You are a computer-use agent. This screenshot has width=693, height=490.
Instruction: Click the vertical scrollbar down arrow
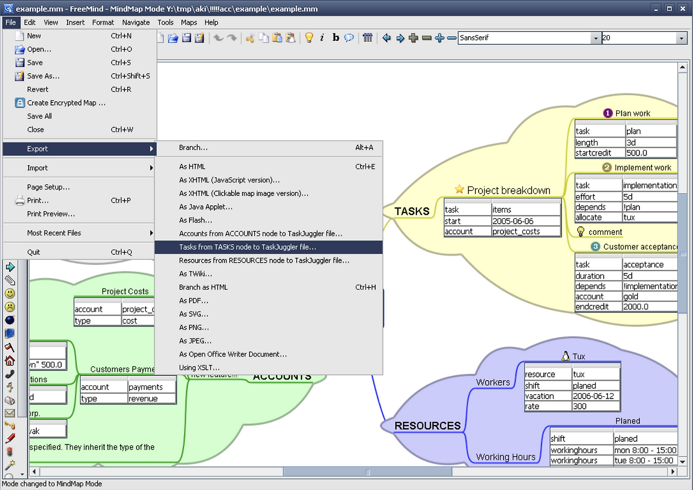pos(683,461)
